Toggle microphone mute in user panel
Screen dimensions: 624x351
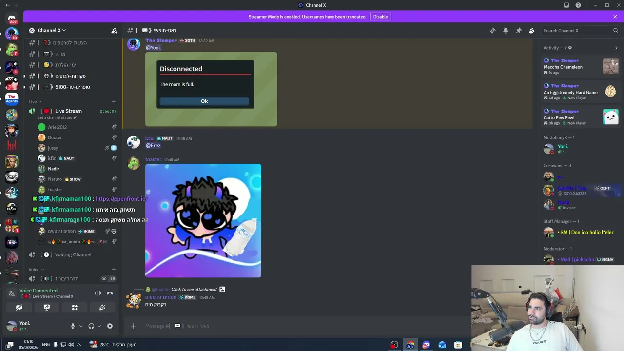pyautogui.click(x=73, y=326)
